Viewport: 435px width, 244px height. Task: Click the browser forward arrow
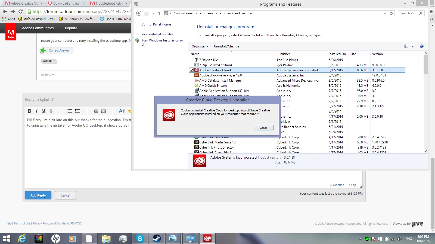(13, 11)
